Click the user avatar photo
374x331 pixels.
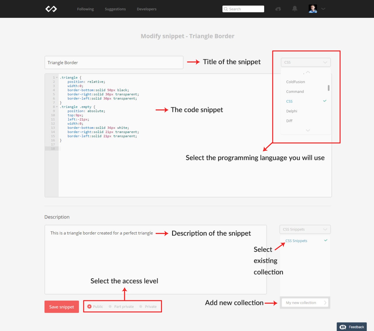(x=312, y=8)
